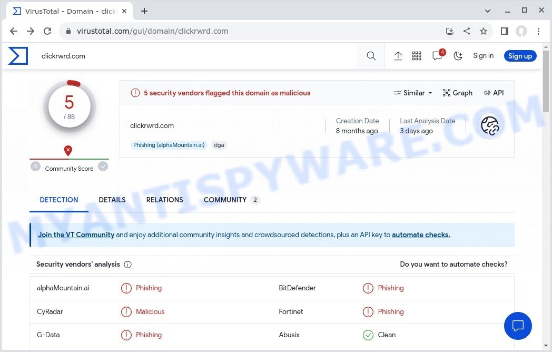
Task: Reload the page
Action: [x=47, y=31]
